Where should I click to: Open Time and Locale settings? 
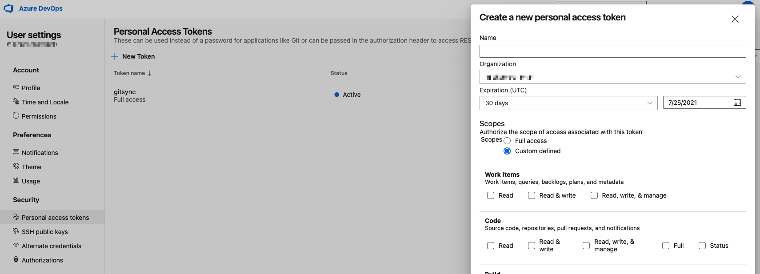tap(45, 102)
